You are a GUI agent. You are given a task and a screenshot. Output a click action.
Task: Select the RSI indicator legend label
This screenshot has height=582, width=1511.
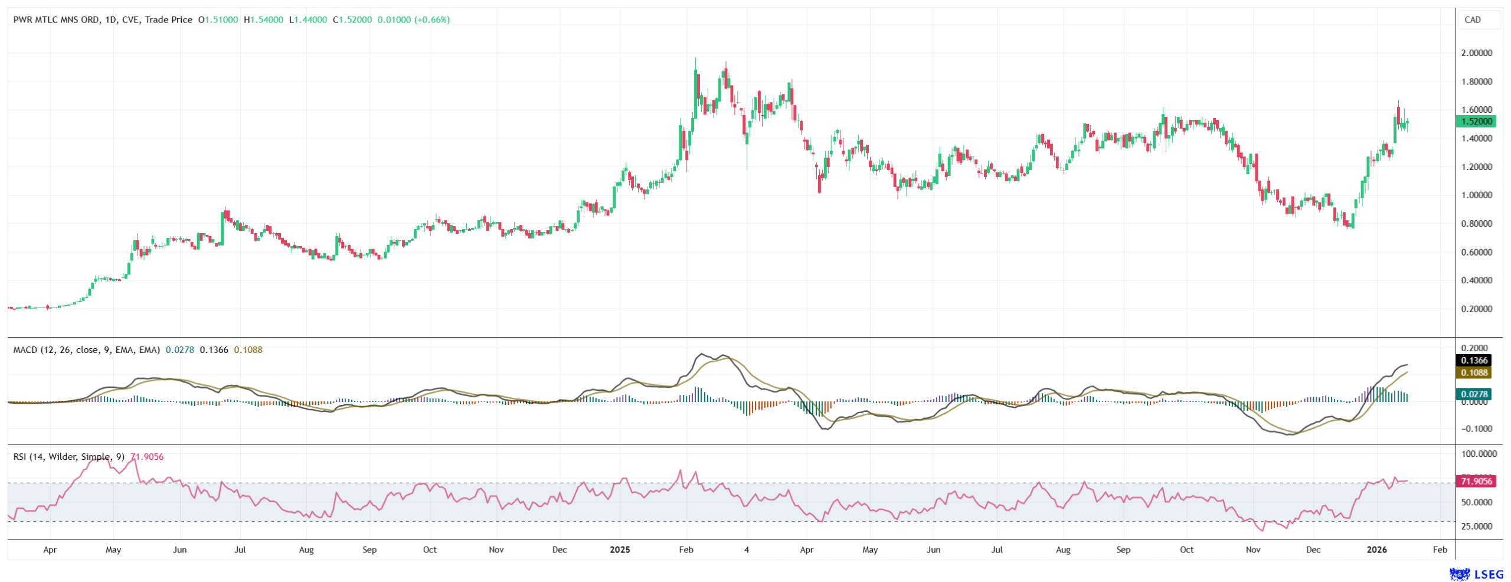pyautogui.click(x=68, y=456)
